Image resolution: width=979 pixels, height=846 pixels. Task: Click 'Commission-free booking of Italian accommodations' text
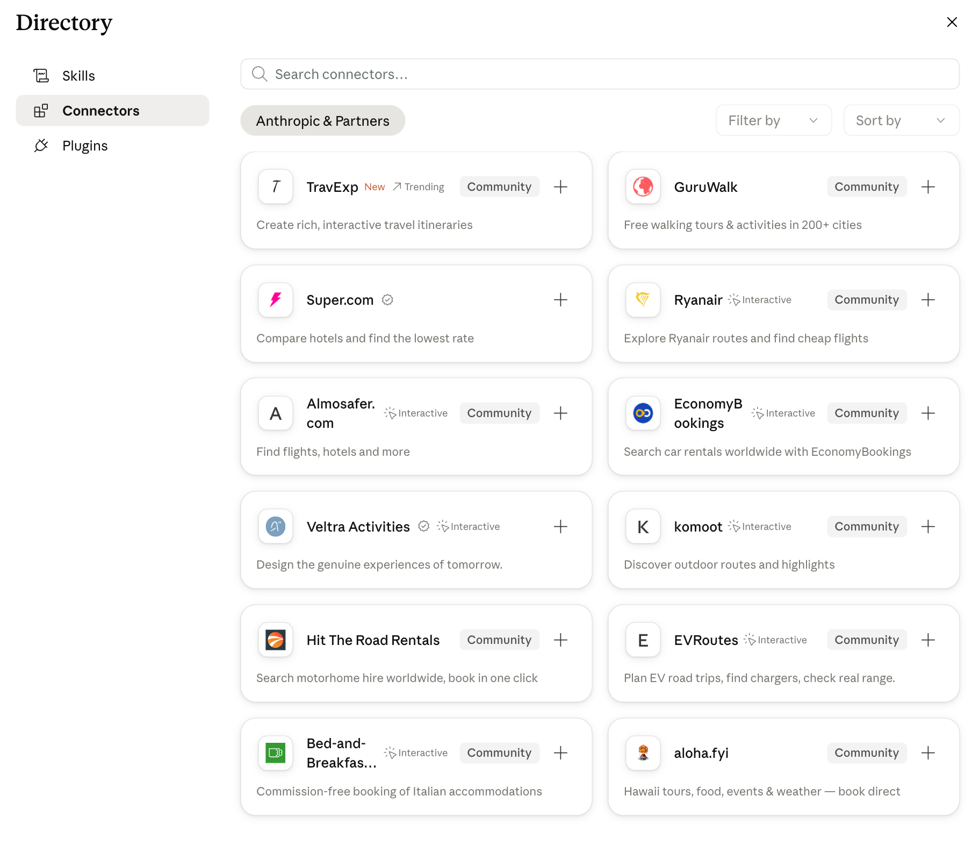click(x=399, y=792)
